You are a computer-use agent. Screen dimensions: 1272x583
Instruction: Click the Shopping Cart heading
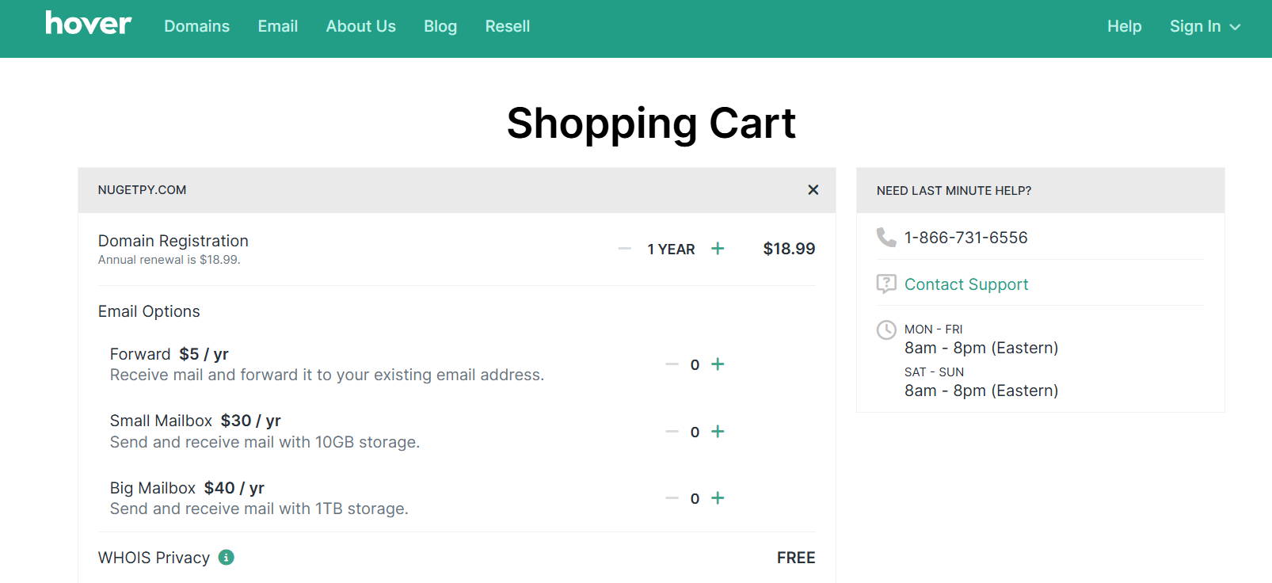651,124
